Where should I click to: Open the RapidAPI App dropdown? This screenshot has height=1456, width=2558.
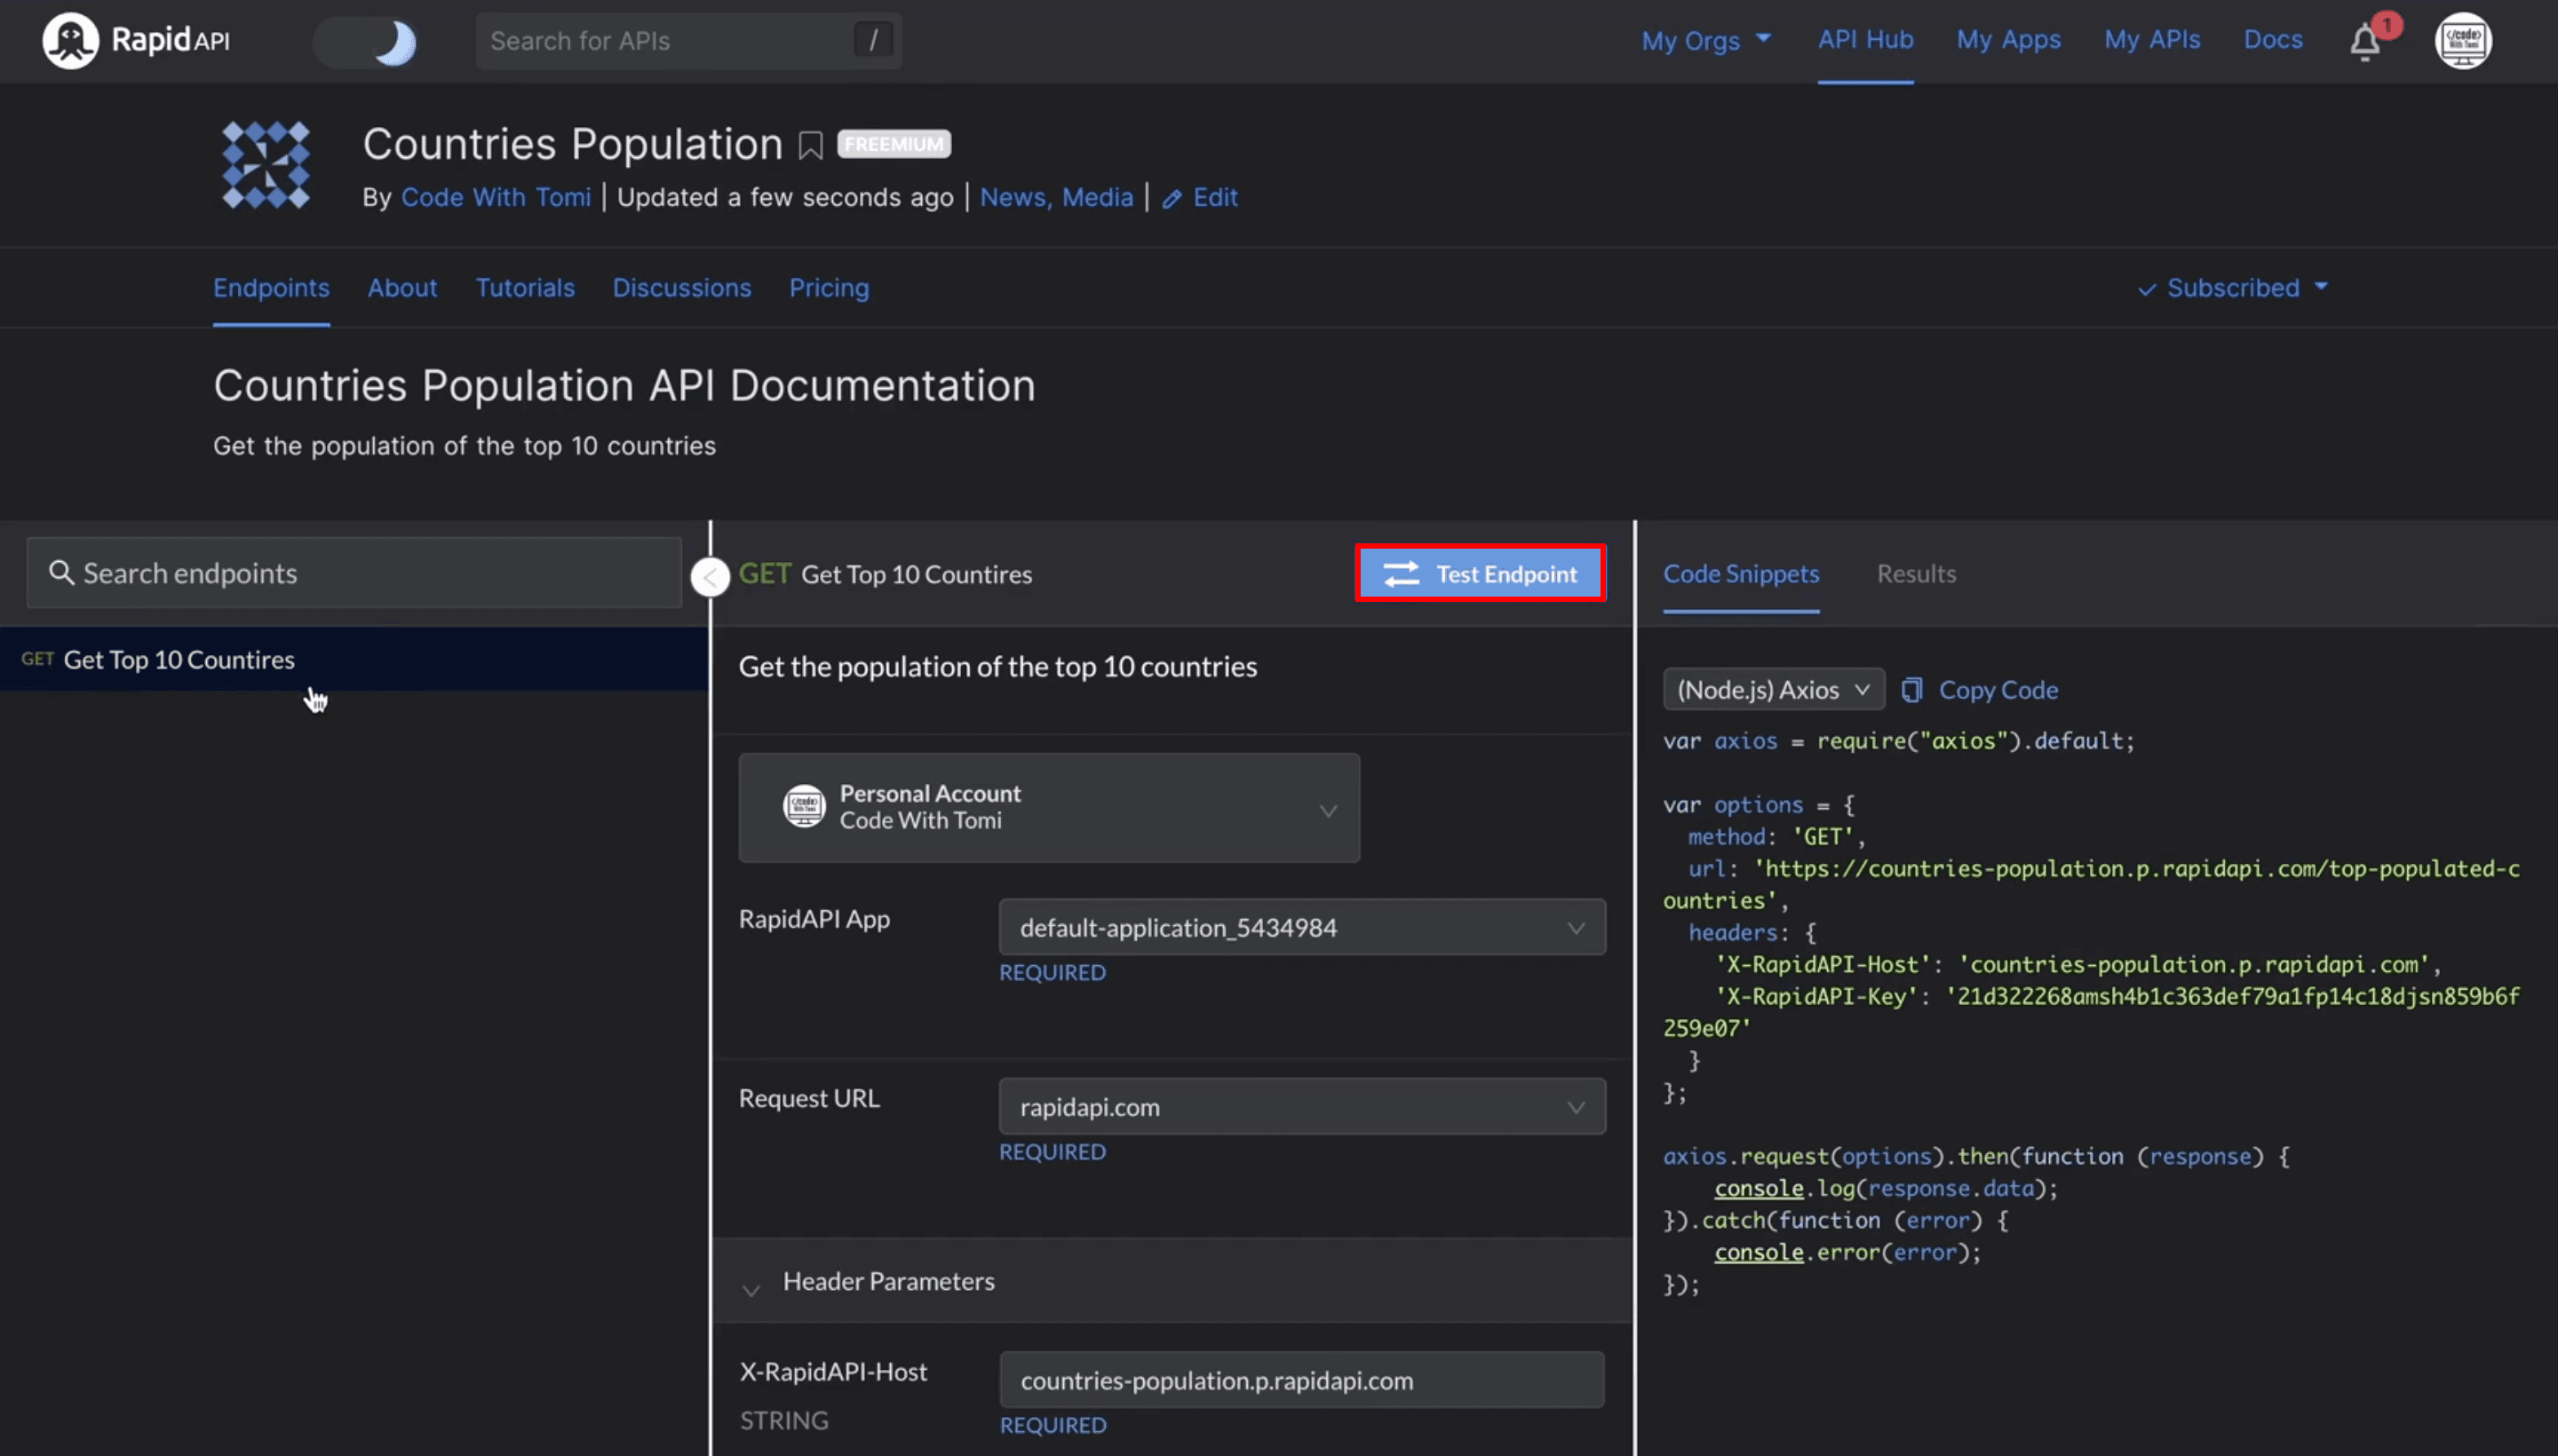(x=1301, y=927)
